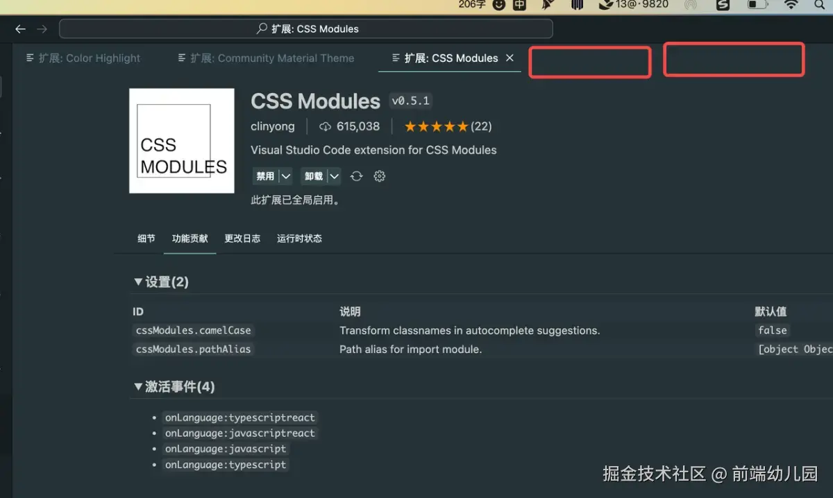Click the cloud download count icon
This screenshot has height=498, width=833.
coord(325,126)
